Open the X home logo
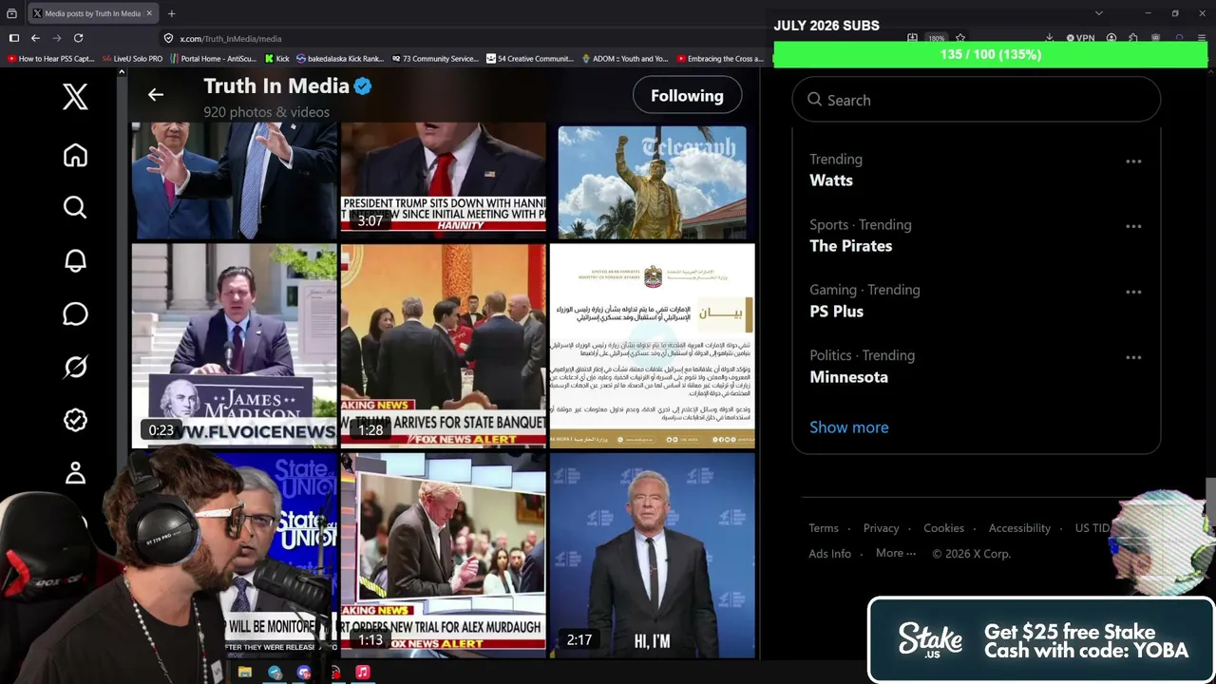The height and width of the screenshot is (684, 1216). coord(75,97)
